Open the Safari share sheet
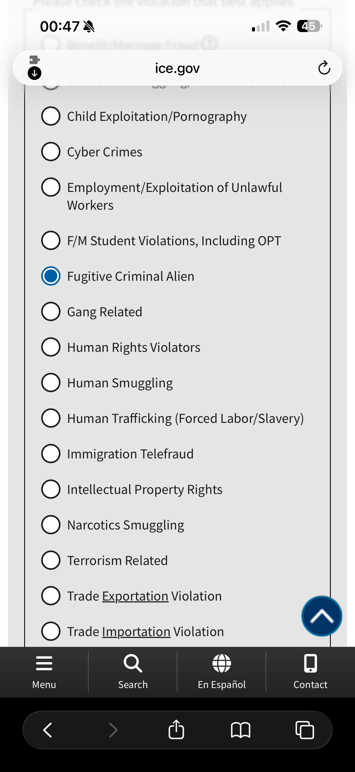This screenshot has width=355, height=772. pos(176,729)
